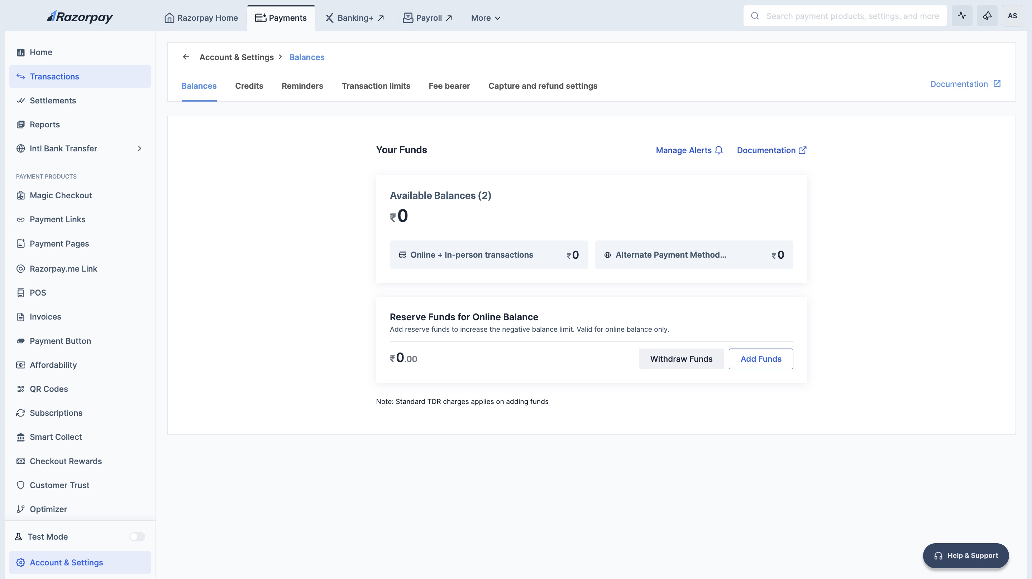Image resolution: width=1032 pixels, height=579 pixels.
Task: Click the Invoices document icon
Action: point(20,317)
